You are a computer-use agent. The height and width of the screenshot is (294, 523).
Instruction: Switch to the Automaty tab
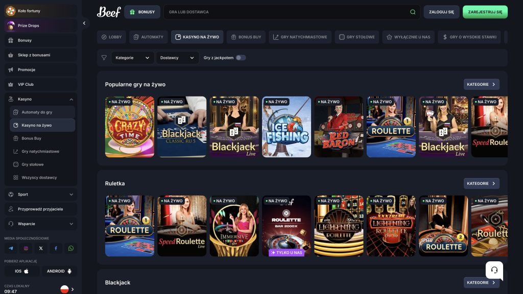tap(149, 37)
